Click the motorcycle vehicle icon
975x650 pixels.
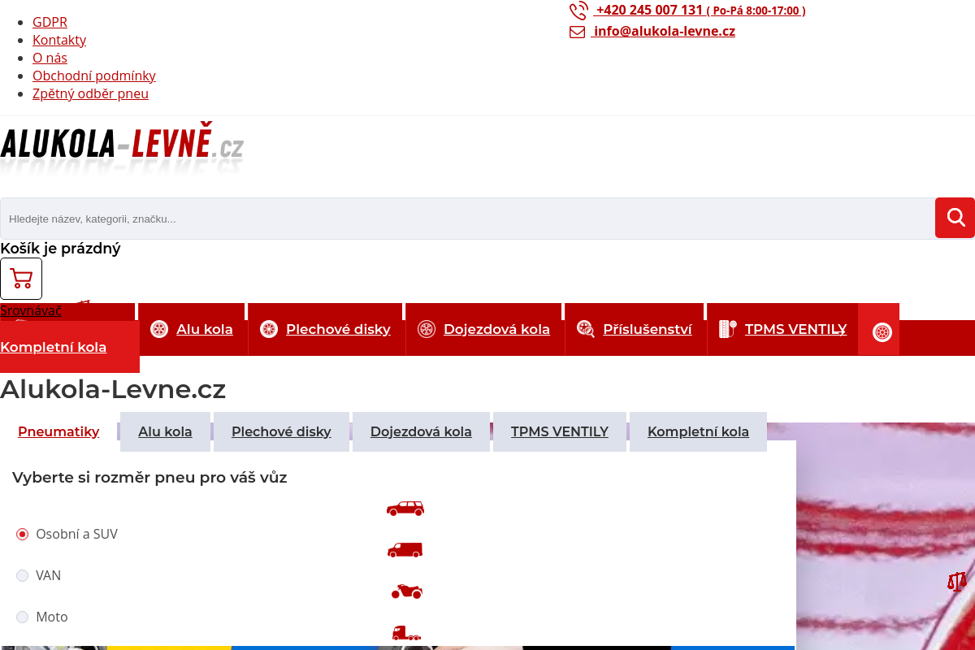click(x=405, y=591)
